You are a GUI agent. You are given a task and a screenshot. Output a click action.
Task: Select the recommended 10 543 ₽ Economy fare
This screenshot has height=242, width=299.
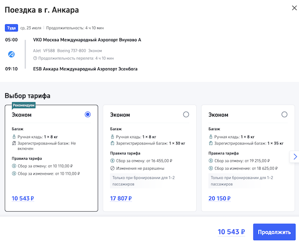pyautogui.click(x=88, y=115)
